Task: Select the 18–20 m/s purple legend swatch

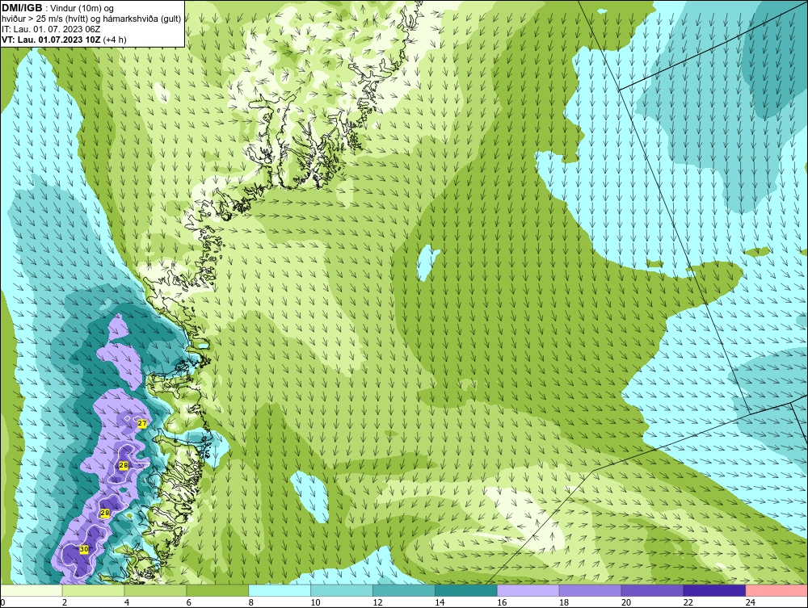Action: coord(590,590)
